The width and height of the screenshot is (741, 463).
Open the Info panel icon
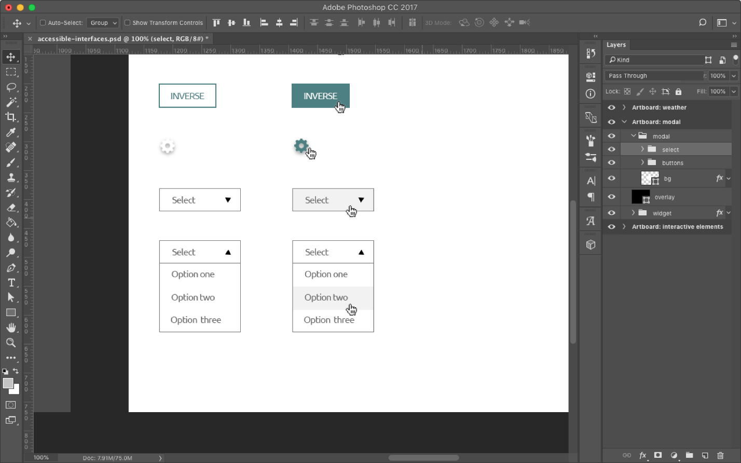click(591, 93)
